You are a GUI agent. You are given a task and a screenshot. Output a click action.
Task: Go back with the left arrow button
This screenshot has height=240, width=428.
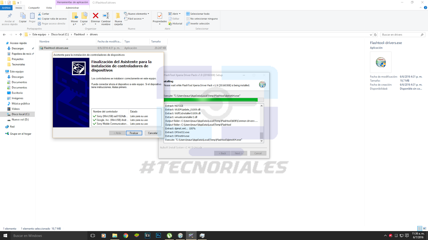(x=4, y=35)
